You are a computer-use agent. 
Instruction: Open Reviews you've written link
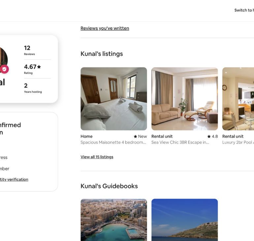pos(105,28)
